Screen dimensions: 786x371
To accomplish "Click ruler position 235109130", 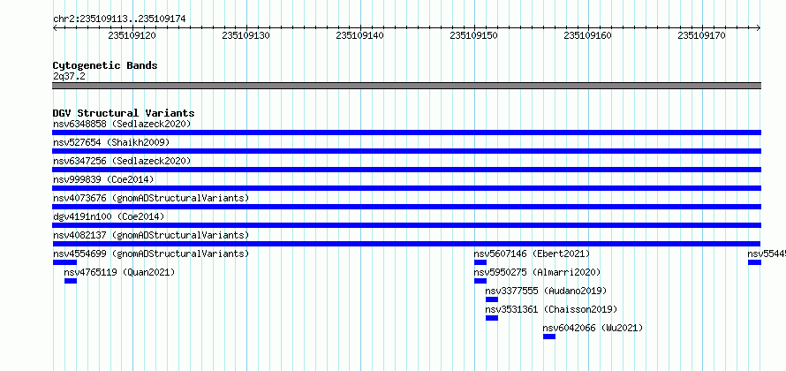I will pyautogui.click(x=246, y=35).
